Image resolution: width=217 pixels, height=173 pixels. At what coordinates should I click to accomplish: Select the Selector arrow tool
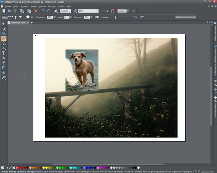(x=3, y=24)
